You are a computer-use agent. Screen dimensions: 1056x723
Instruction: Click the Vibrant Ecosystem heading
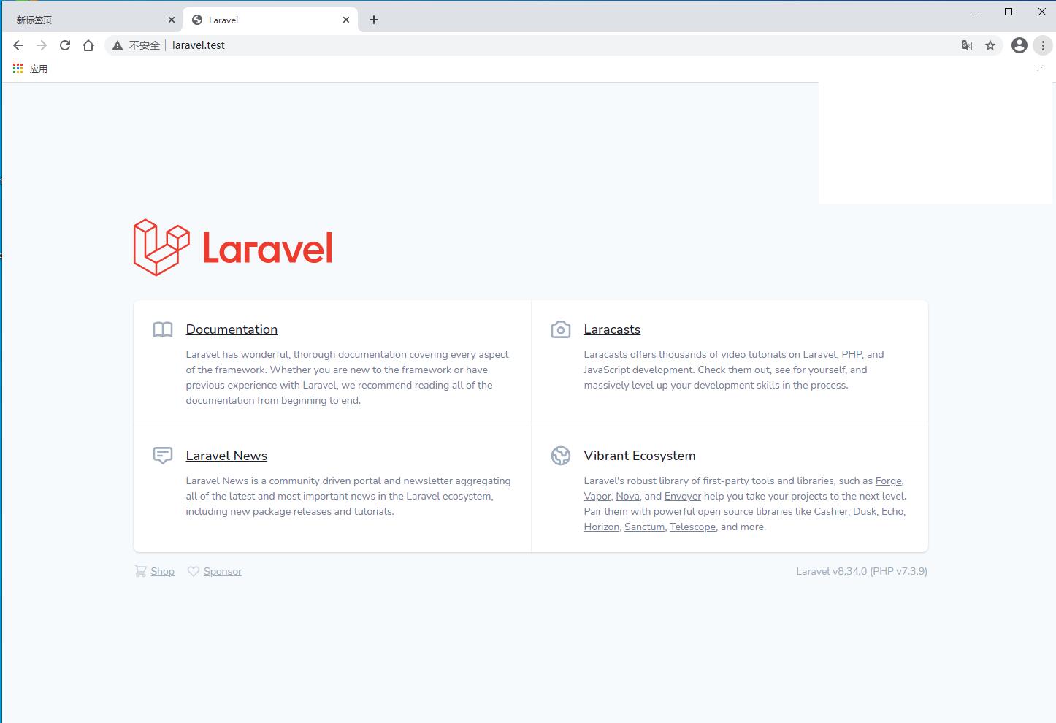click(x=640, y=456)
